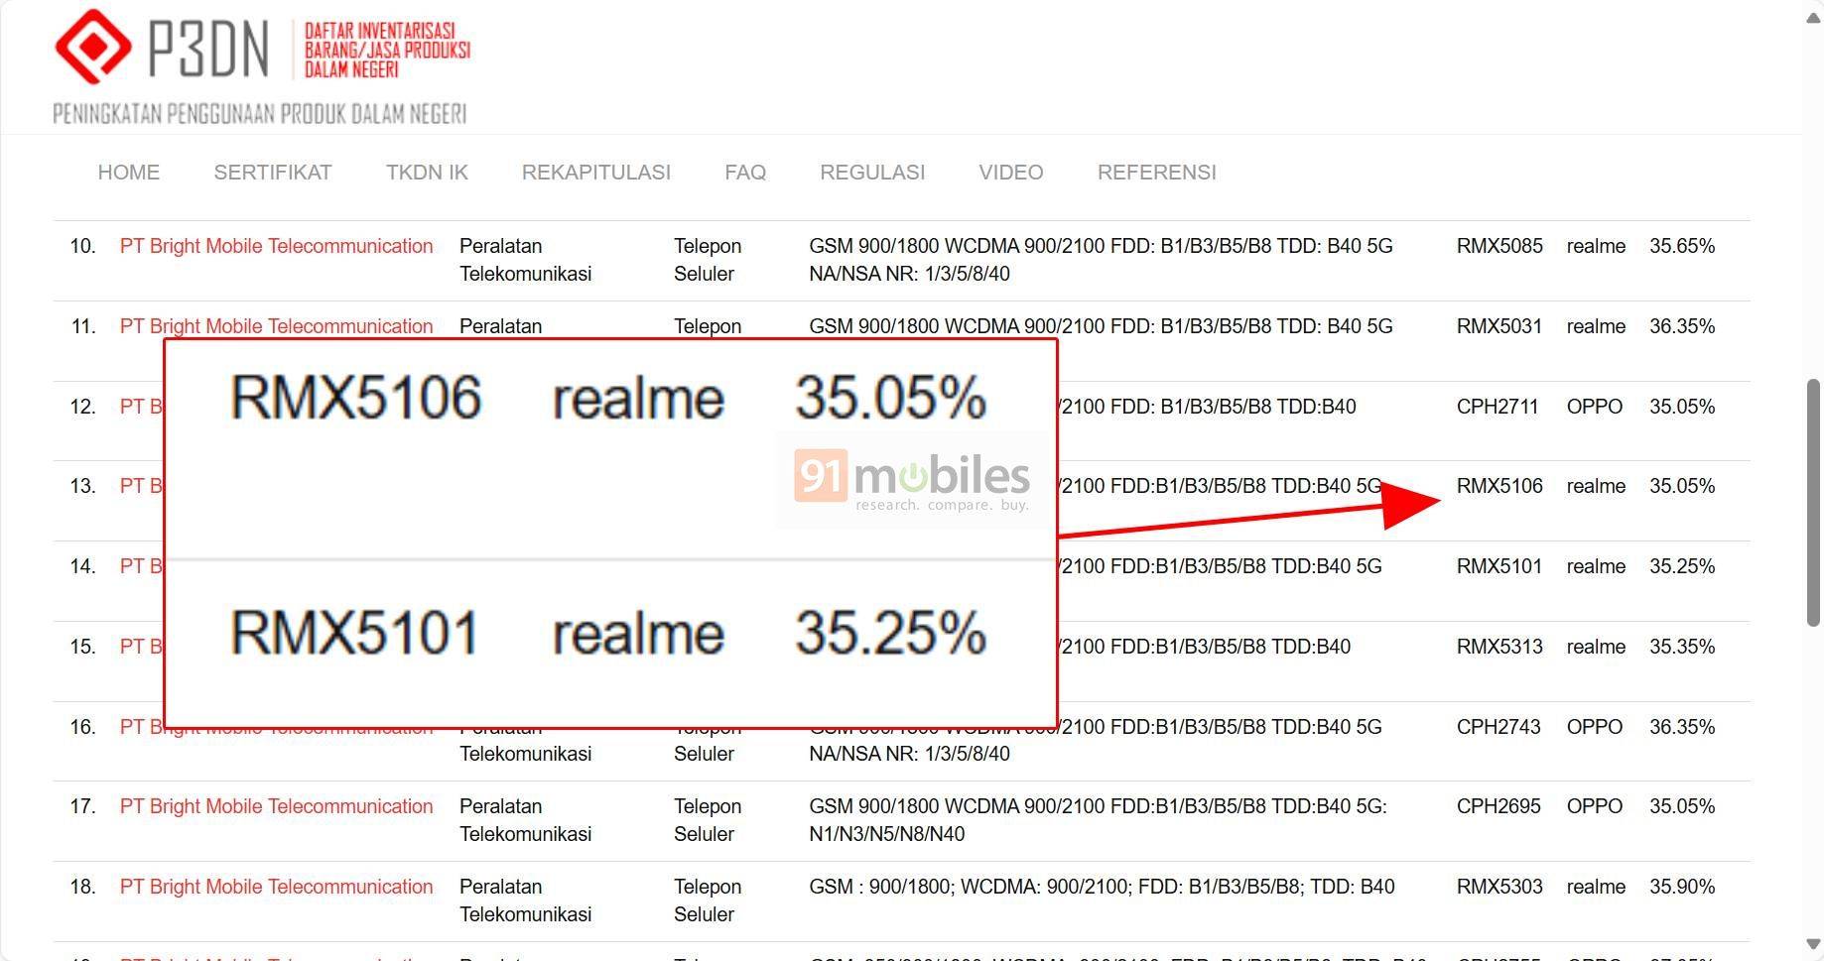Select the 35.35% value in row 15

pyautogui.click(x=1682, y=647)
